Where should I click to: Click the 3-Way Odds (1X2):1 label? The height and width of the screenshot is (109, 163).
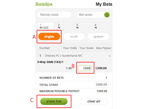click(x=50, y=62)
